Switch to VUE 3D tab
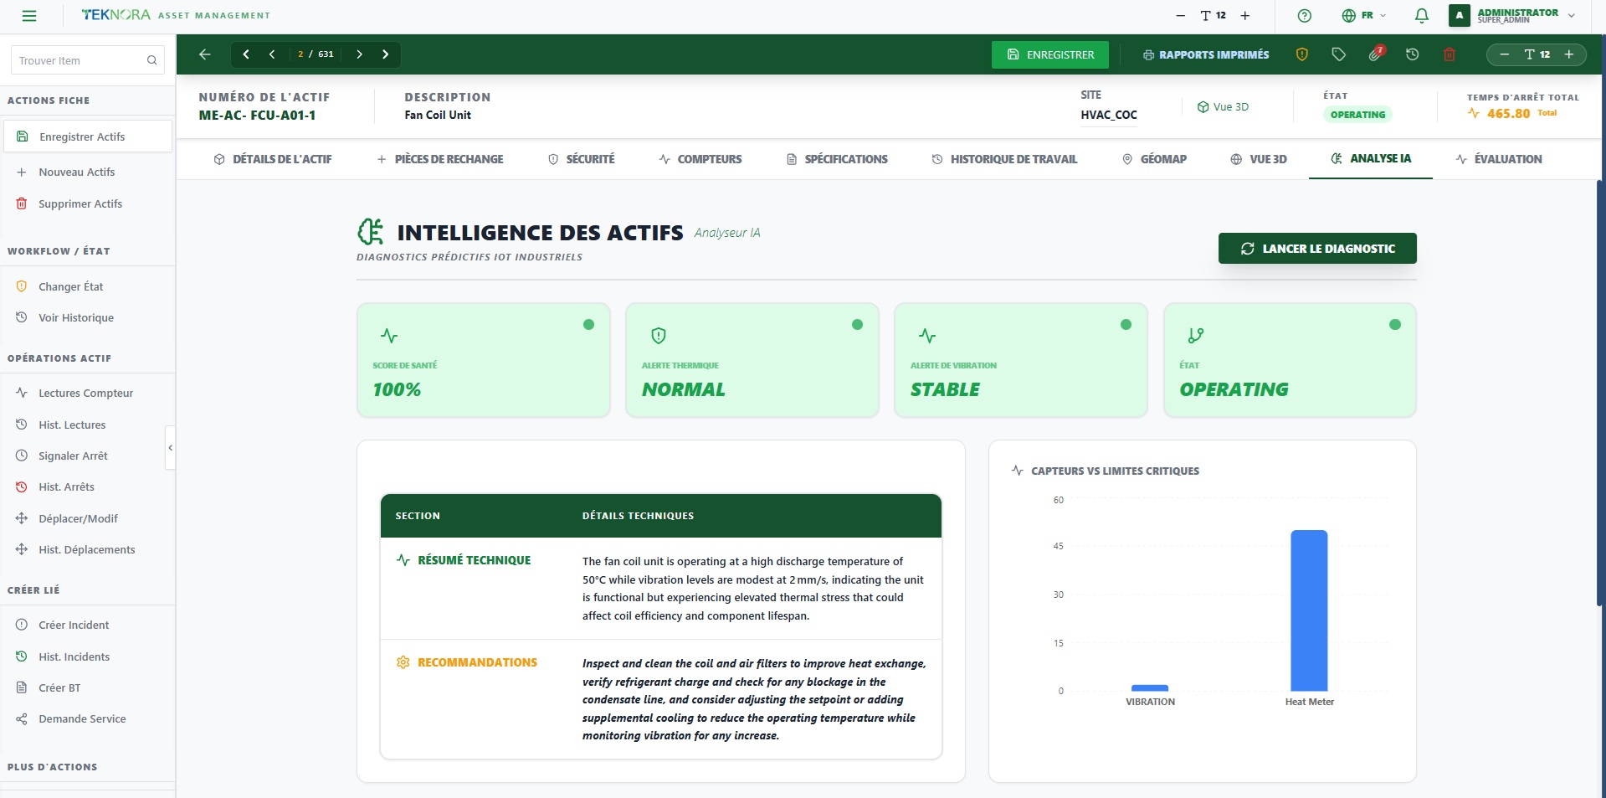Viewport: 1606px width, 798px height. tap(1259, 159)
